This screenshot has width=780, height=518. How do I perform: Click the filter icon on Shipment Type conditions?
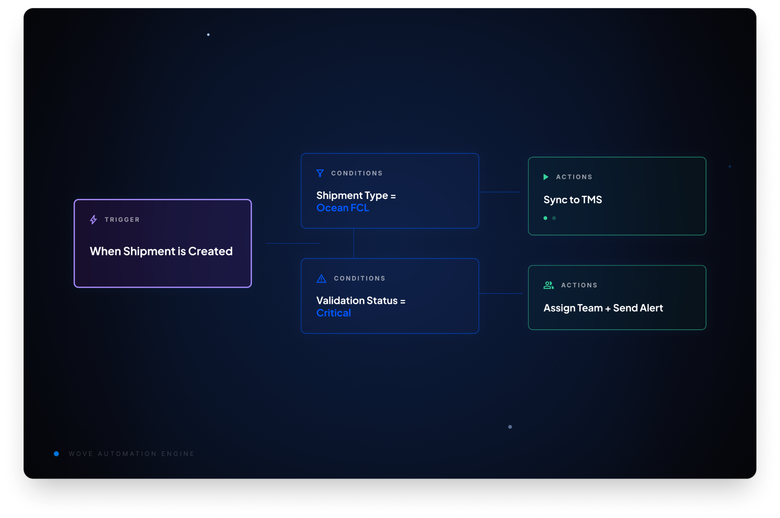point(320,173)
